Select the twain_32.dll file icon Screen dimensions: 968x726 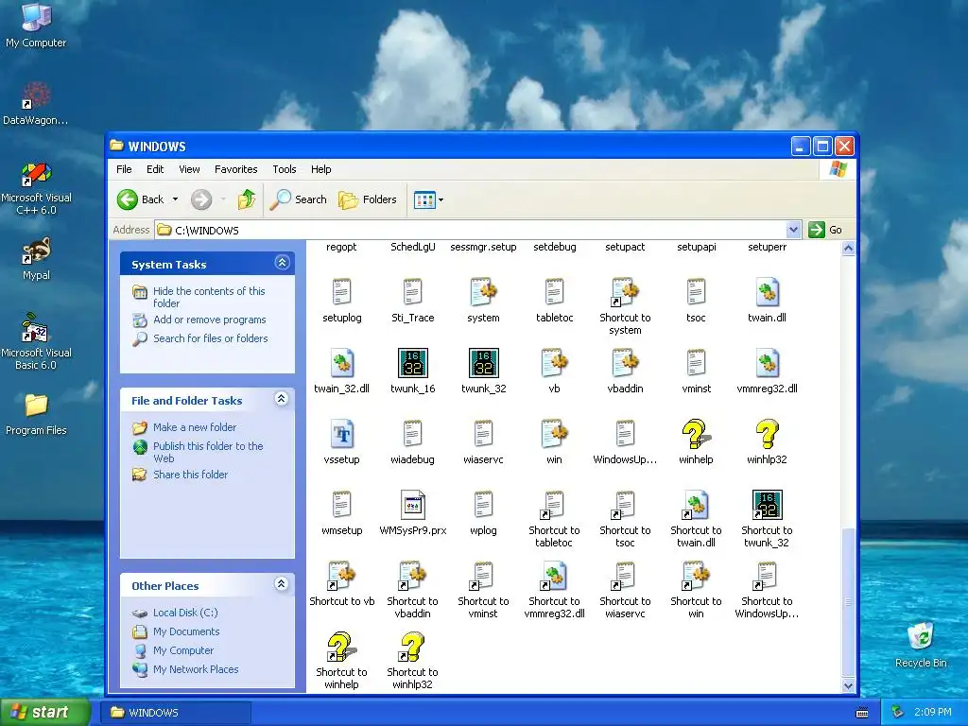[x=341, y=363]
